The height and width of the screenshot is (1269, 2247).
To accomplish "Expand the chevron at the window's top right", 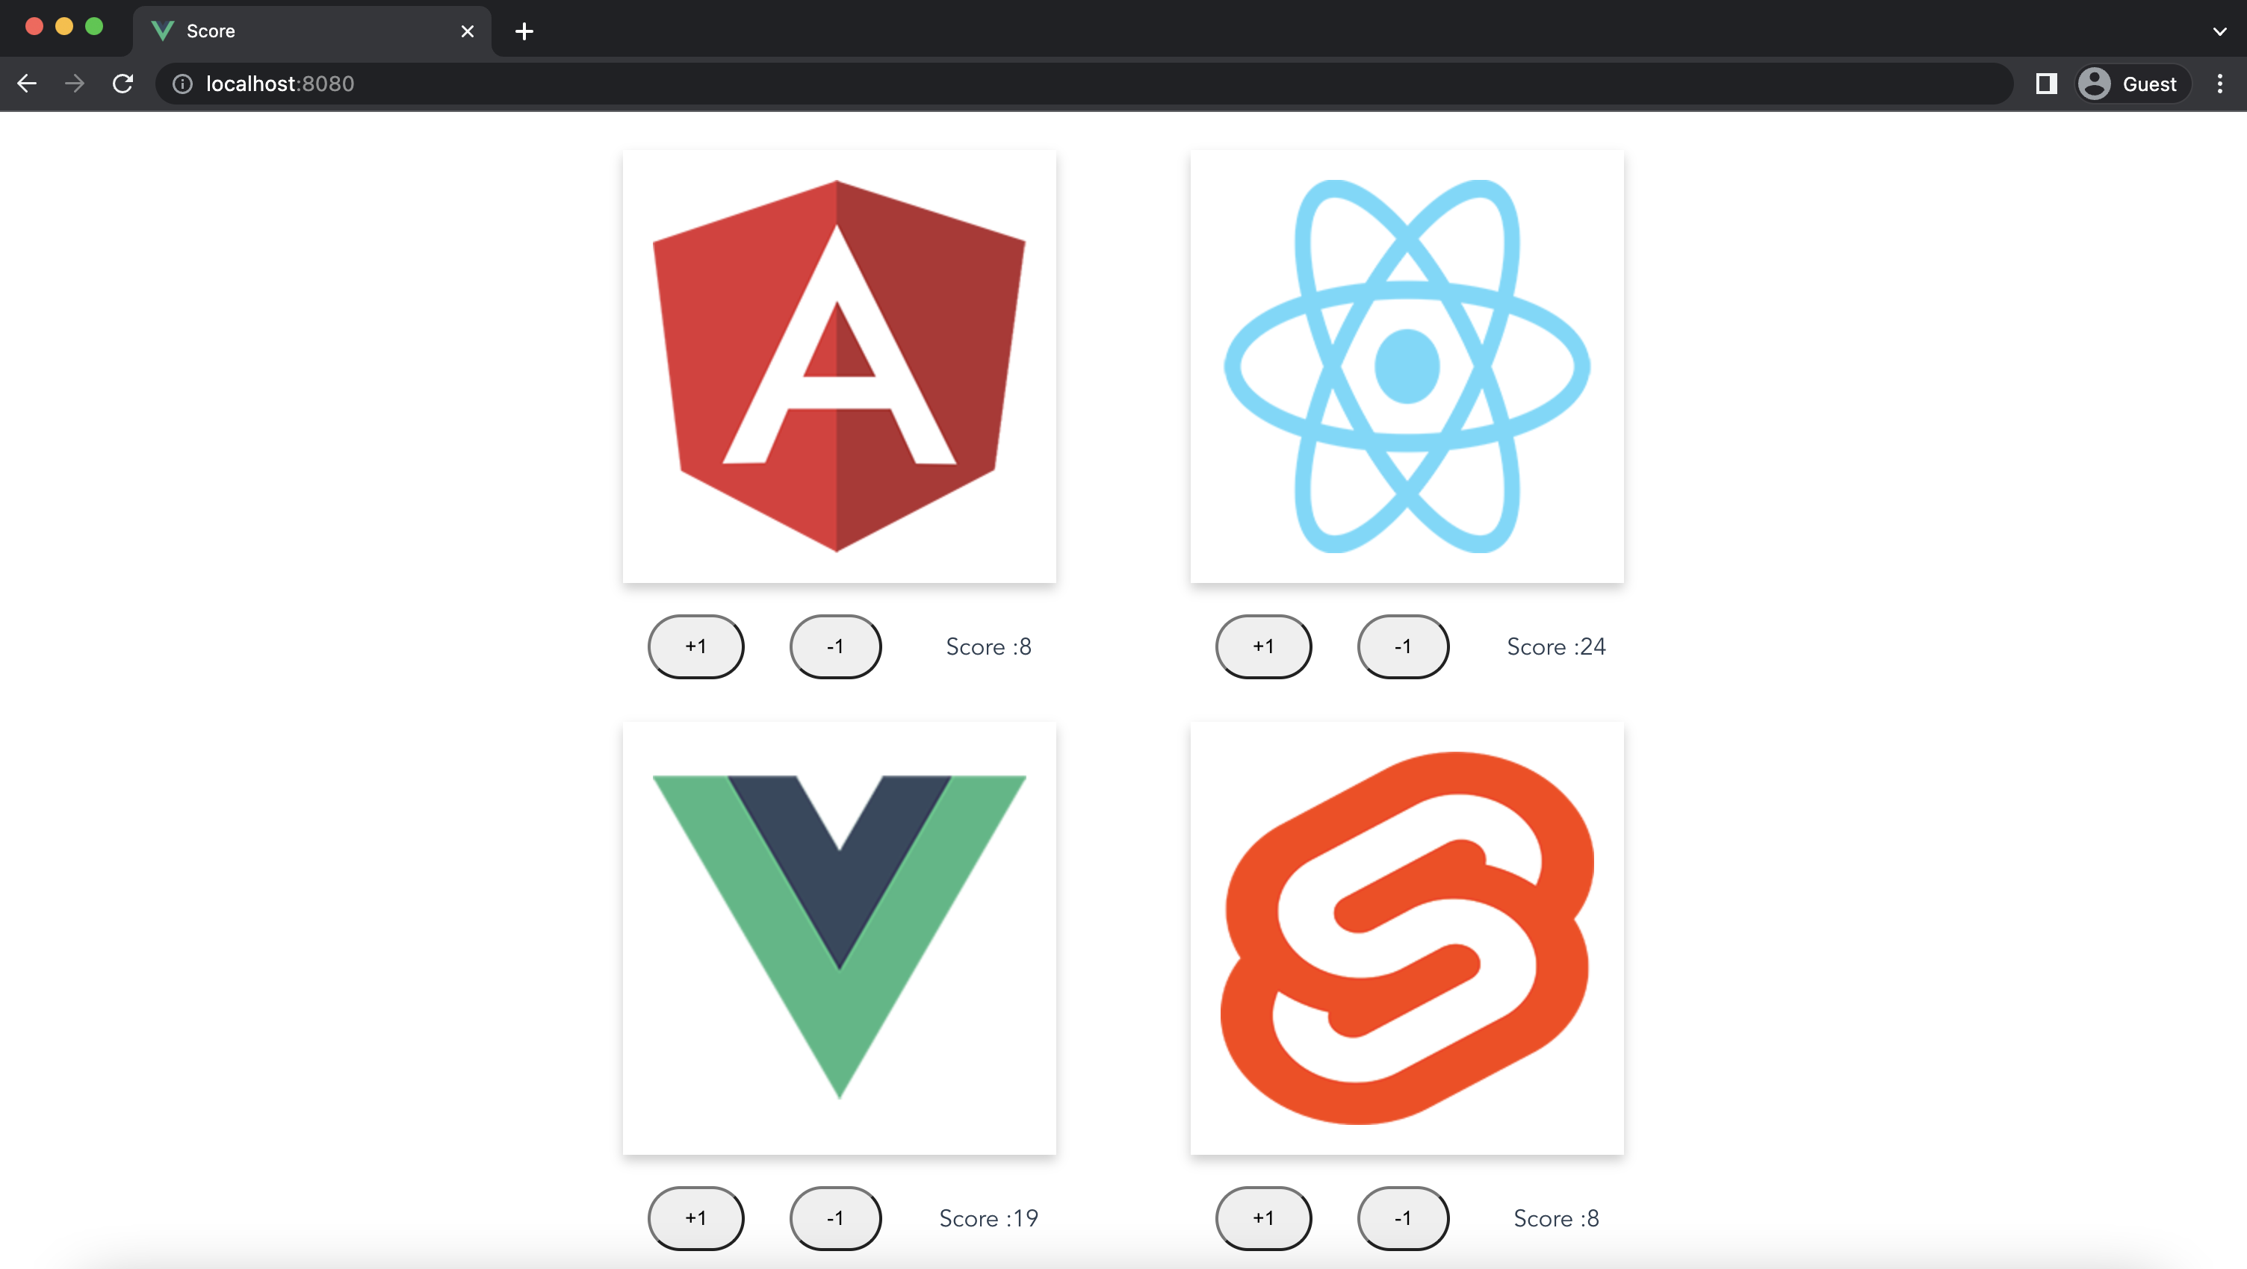I will pos(2217,31).
